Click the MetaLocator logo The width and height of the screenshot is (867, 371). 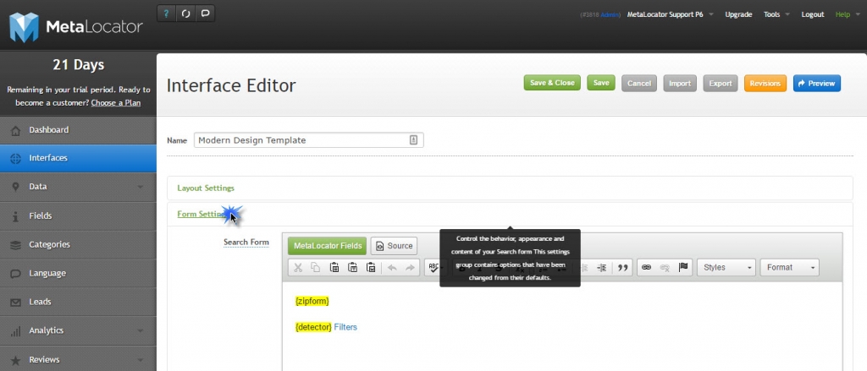pos(76,26)
